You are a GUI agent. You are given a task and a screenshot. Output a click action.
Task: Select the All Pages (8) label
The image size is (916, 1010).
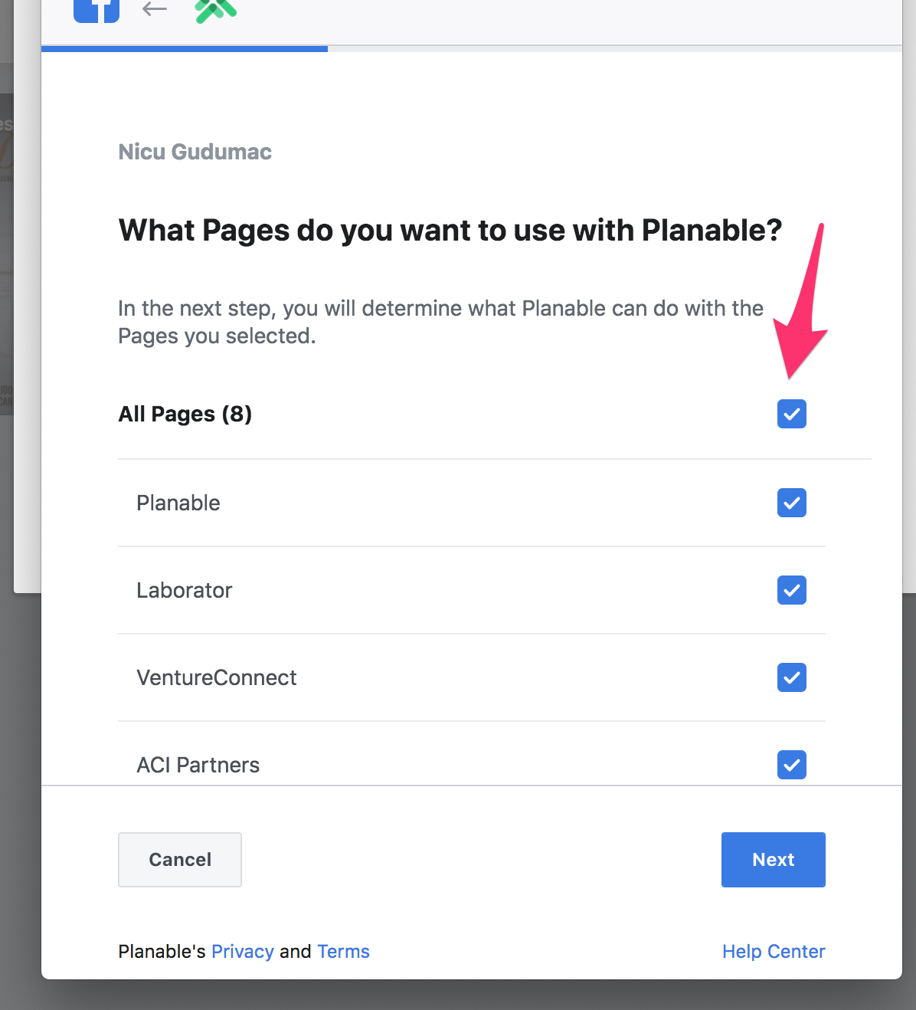point(185,414)
